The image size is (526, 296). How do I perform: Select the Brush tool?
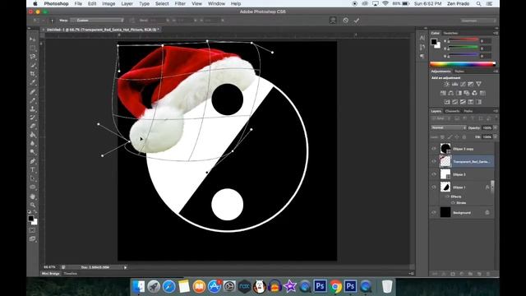(x=33, y=100)
